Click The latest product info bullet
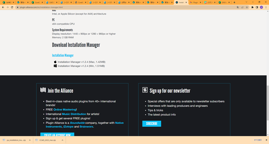 (162, 115)
